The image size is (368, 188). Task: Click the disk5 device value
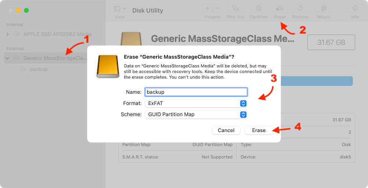point(345,157)
